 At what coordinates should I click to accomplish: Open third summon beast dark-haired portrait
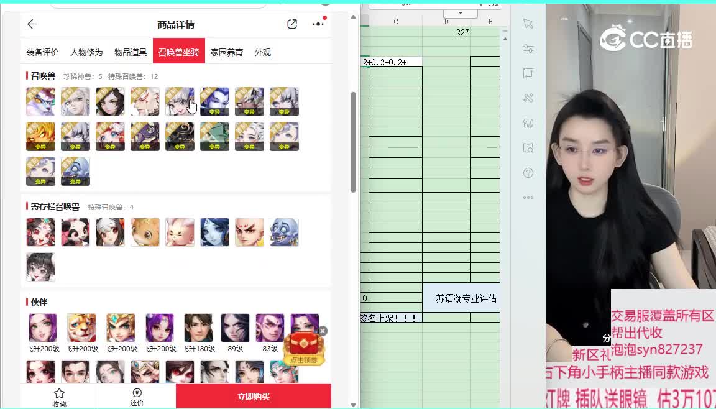click(x=110, y=102)
